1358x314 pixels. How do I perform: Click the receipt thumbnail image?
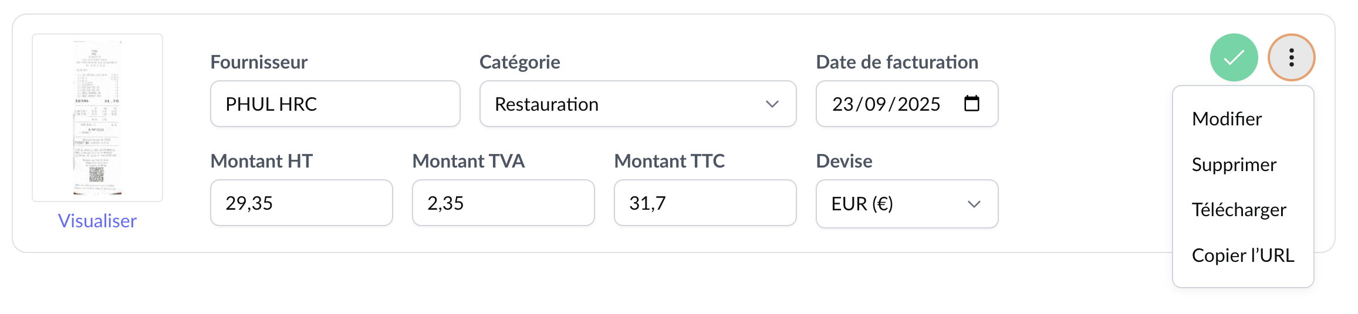pyautogui.click(x=97, y=118)
